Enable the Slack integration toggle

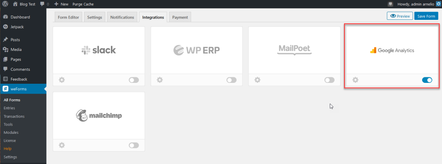point(134,80)
